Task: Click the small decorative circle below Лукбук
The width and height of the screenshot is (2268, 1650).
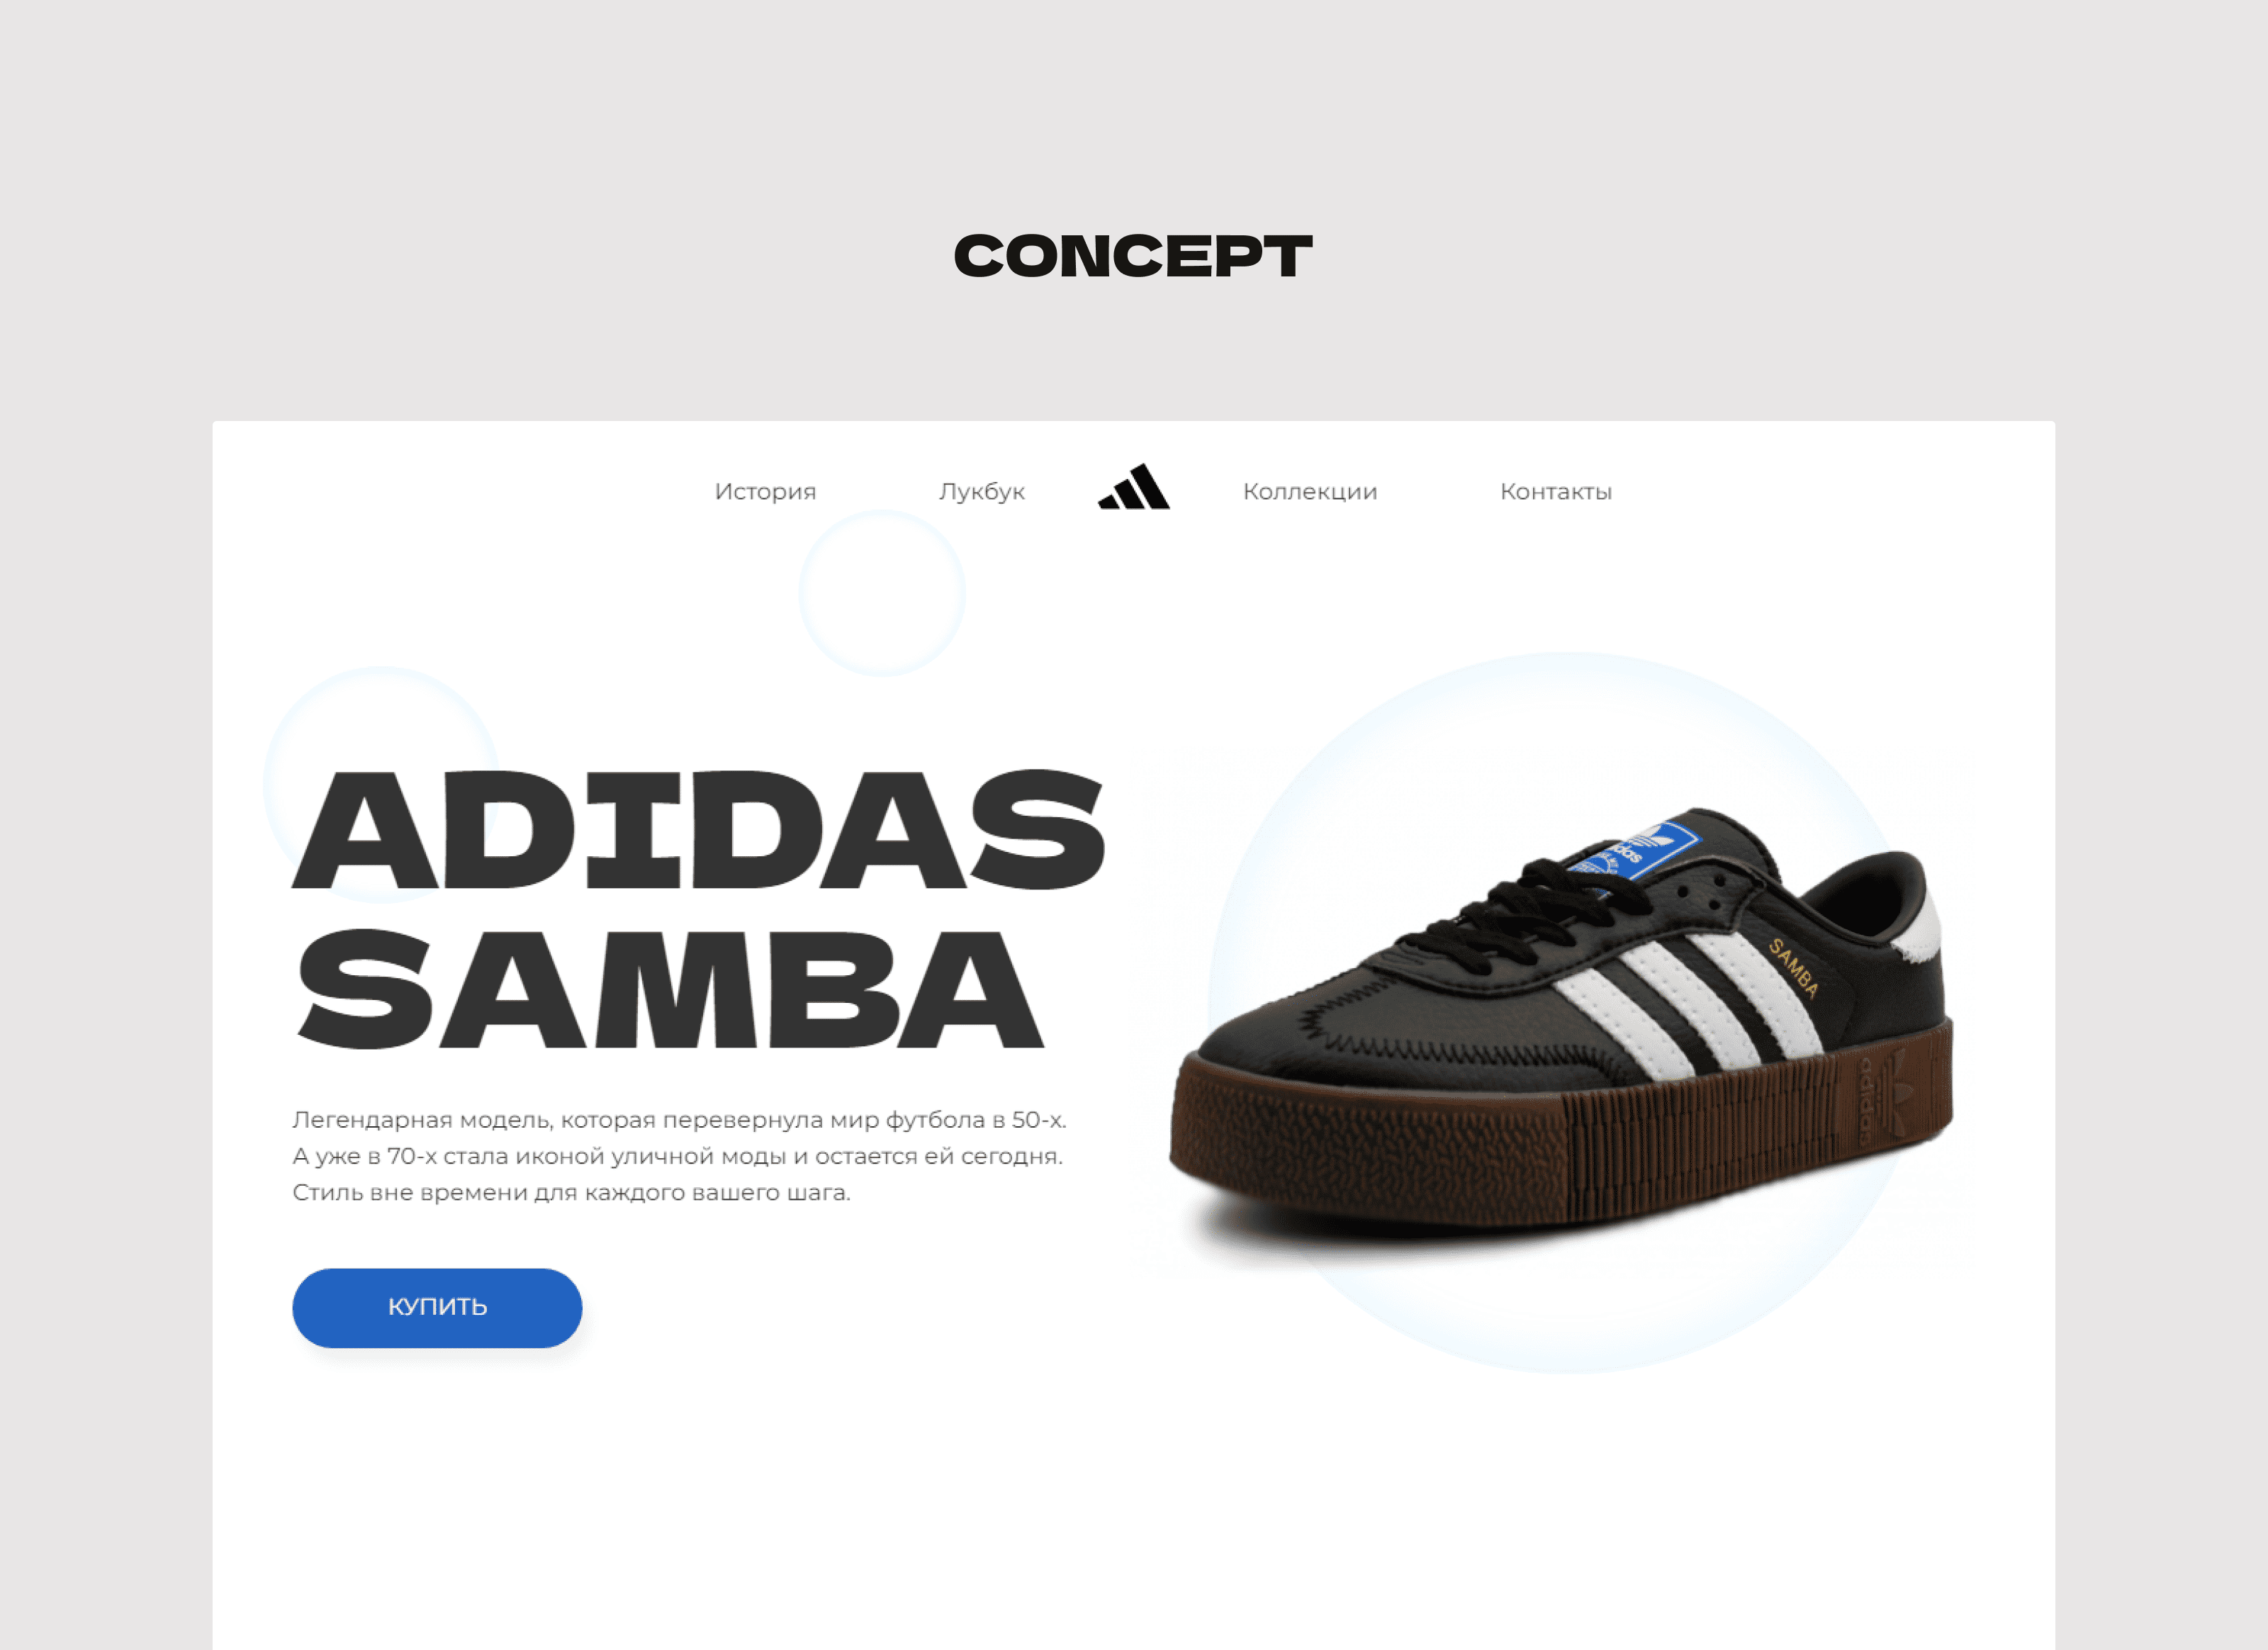Action: point(882,594)
